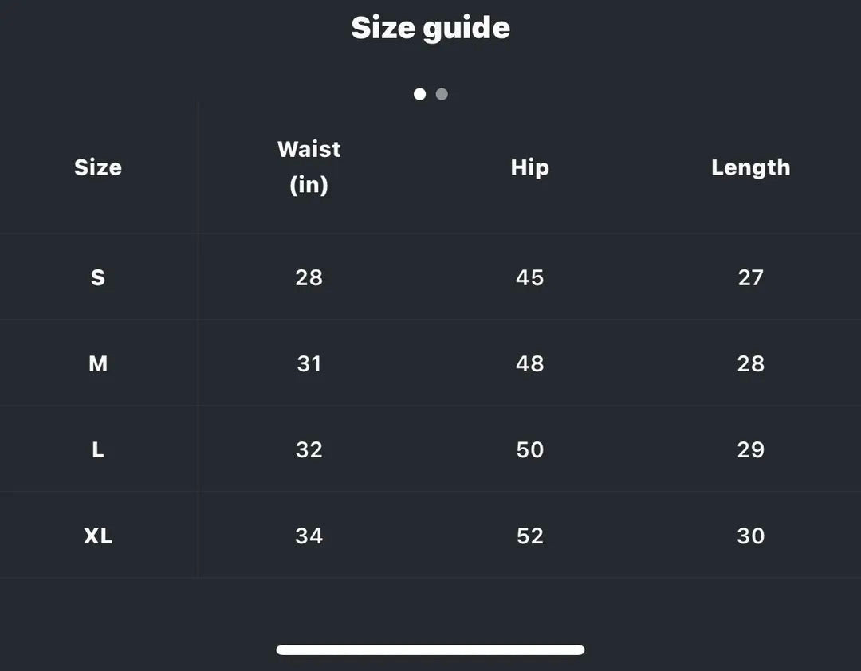This screenshot has width=861, height=671.
Task: Select the Length column header
Action: pos(750,167)
